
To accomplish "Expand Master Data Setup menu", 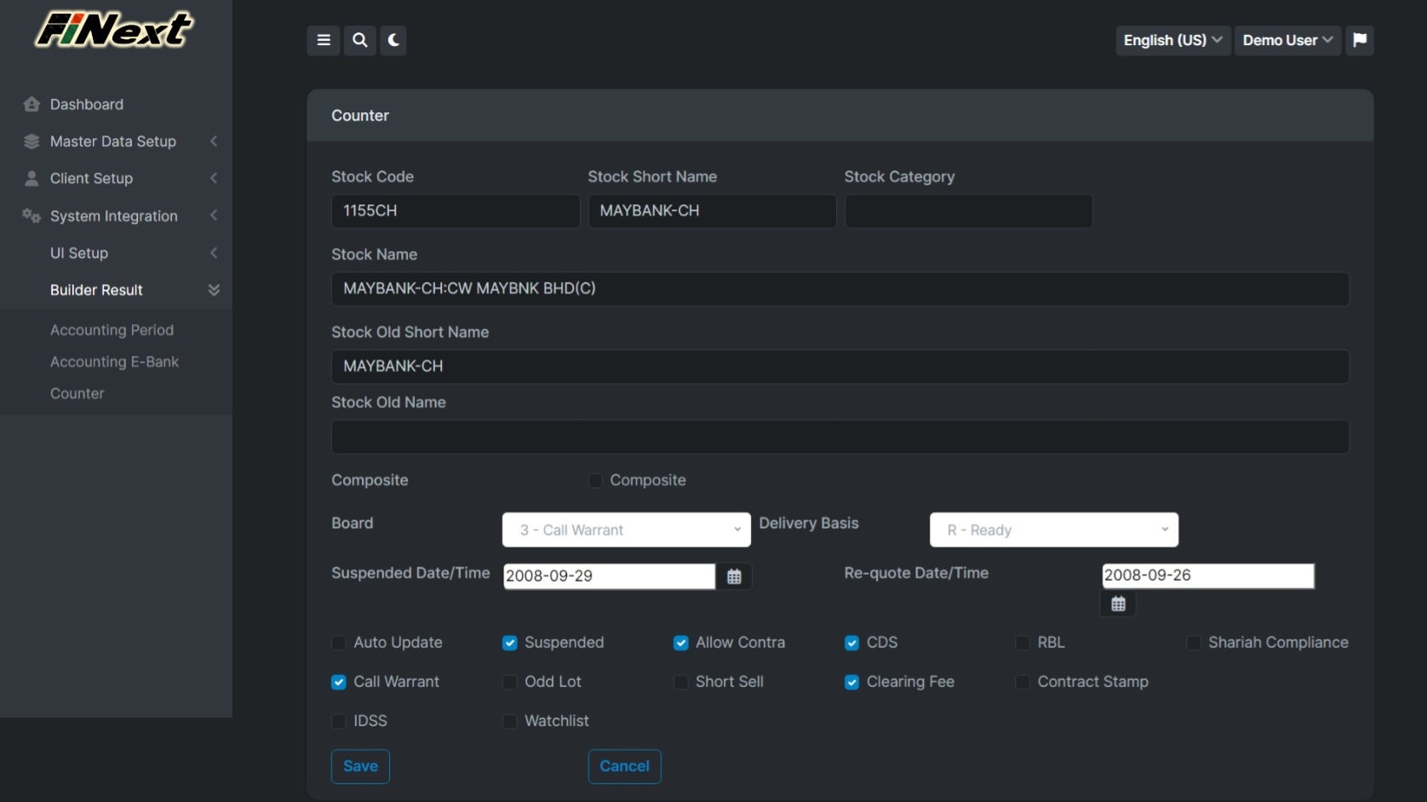I will point(113,141).
